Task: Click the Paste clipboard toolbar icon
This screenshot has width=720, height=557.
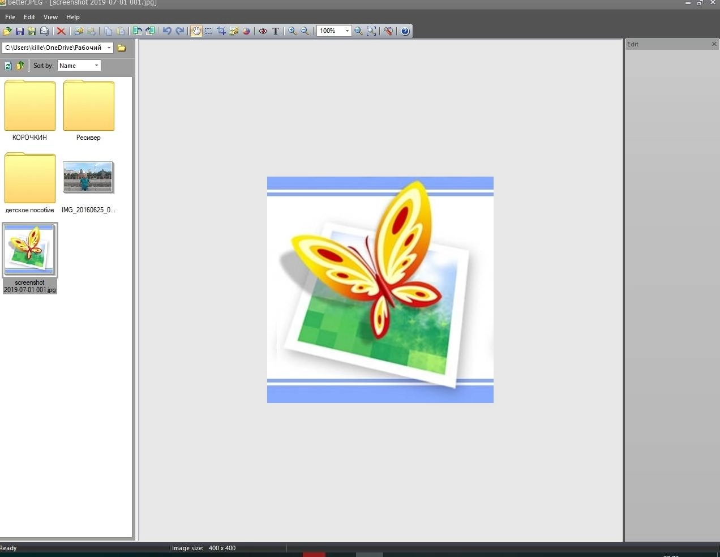Action: tap(121, 31)
